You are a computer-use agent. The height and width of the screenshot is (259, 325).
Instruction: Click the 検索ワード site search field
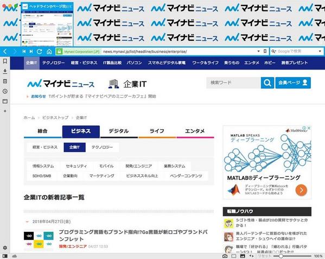[x=233, y=83]
